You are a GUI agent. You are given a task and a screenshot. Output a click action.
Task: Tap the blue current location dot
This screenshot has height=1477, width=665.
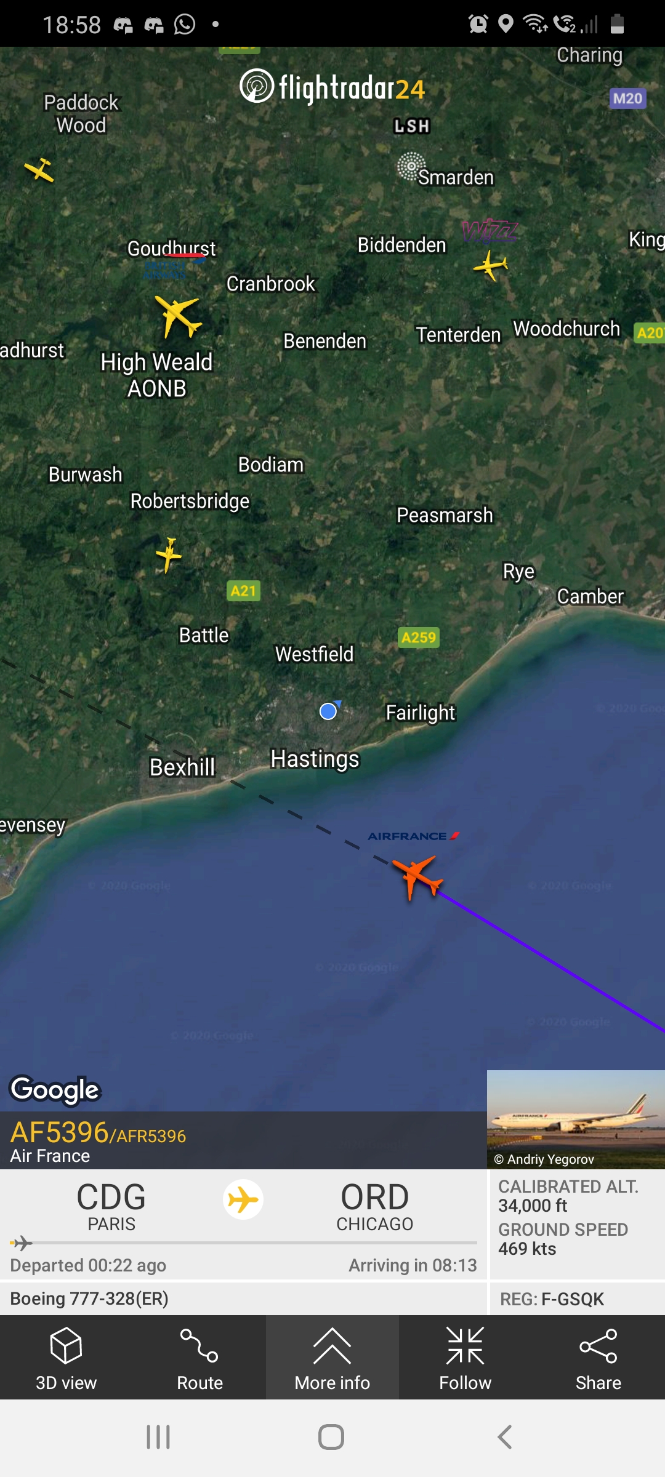(x=329, y=711)
